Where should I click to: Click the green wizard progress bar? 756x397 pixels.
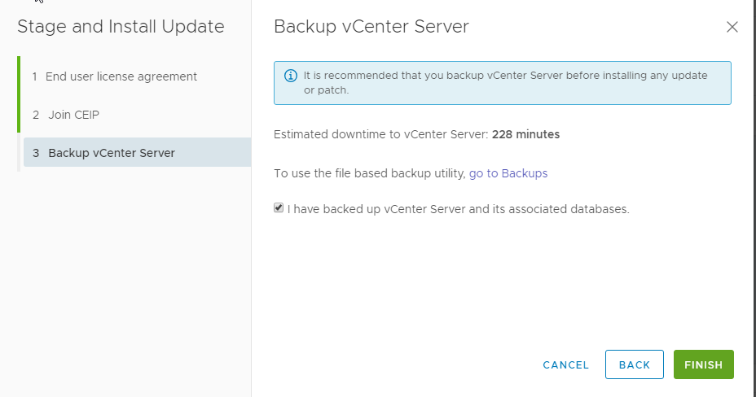coord(19,94)
